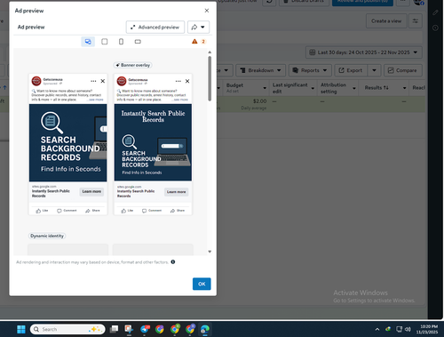
Task: Open Task View on the taskbar
Action: click(x=114, y=329)
